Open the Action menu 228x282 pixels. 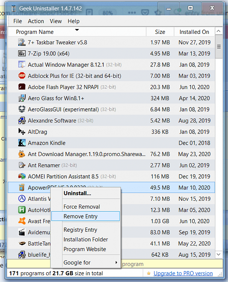(x=36, y=21)
